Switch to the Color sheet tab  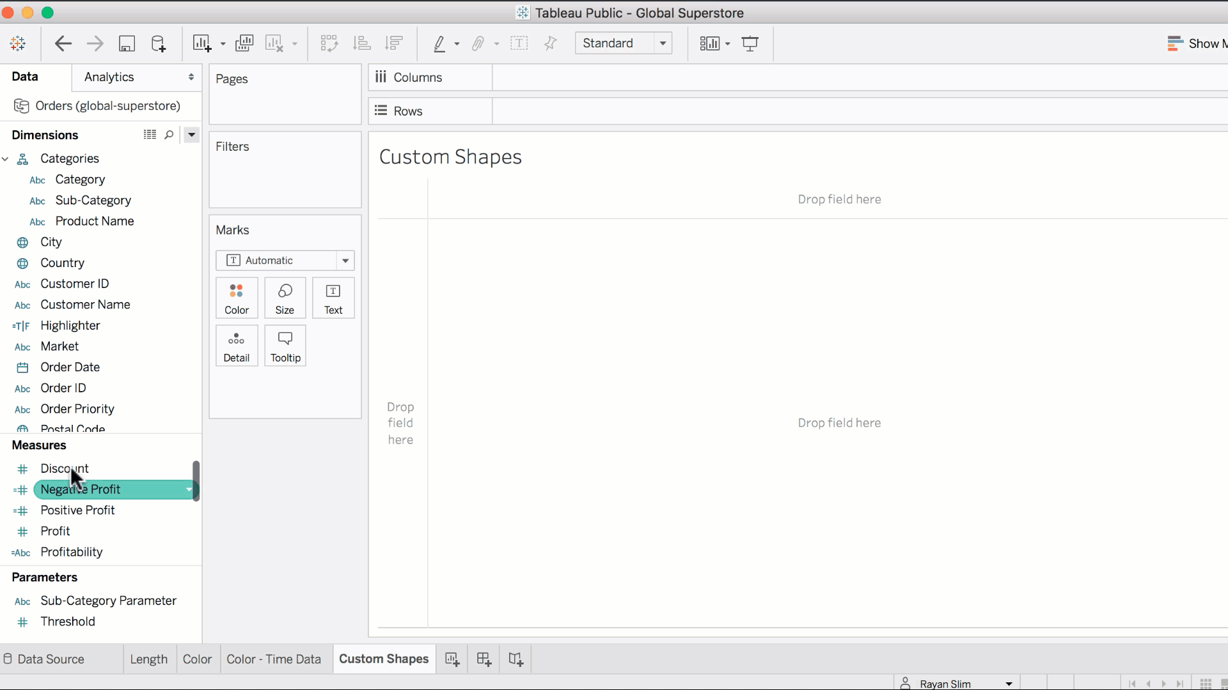[197, 659]
